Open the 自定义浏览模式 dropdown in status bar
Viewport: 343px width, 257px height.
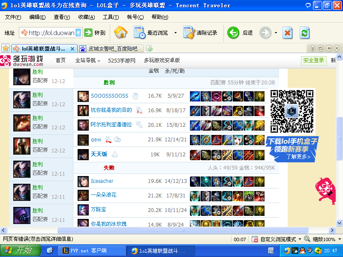pyautogui.click(x=300, y=239)
